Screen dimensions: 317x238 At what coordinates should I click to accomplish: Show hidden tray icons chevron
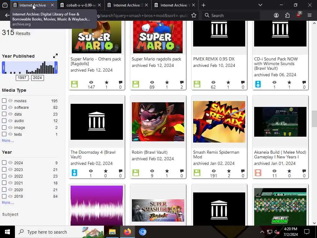point(262,232)
